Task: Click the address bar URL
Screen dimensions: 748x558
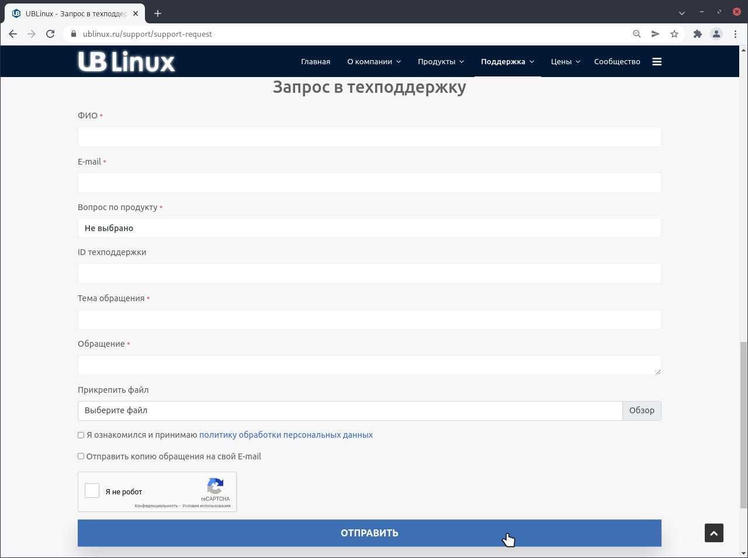Action: point(147,34)
